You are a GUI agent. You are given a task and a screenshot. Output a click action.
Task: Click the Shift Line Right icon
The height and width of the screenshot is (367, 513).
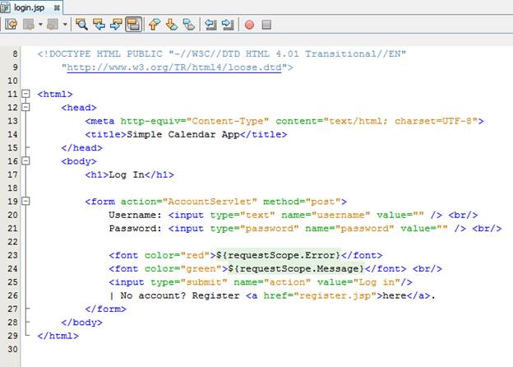pyautogui.click(x=228, y=25)
